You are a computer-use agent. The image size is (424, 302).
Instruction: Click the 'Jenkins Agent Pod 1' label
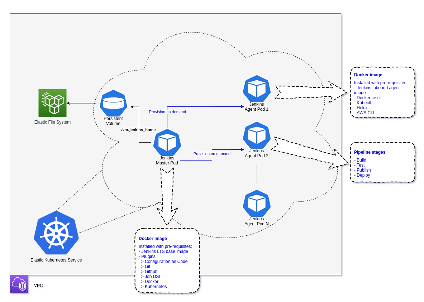(257, 107)
